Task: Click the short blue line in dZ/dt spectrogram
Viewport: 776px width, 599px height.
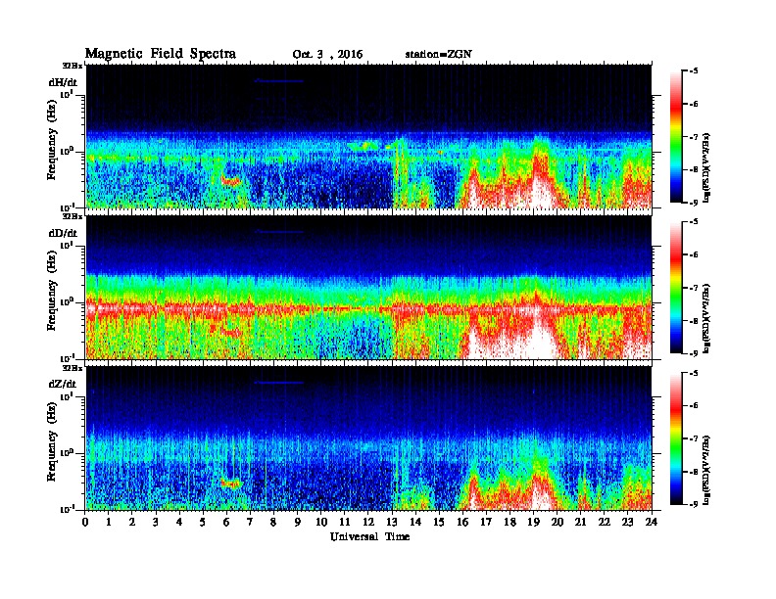Action: [278, 383]
